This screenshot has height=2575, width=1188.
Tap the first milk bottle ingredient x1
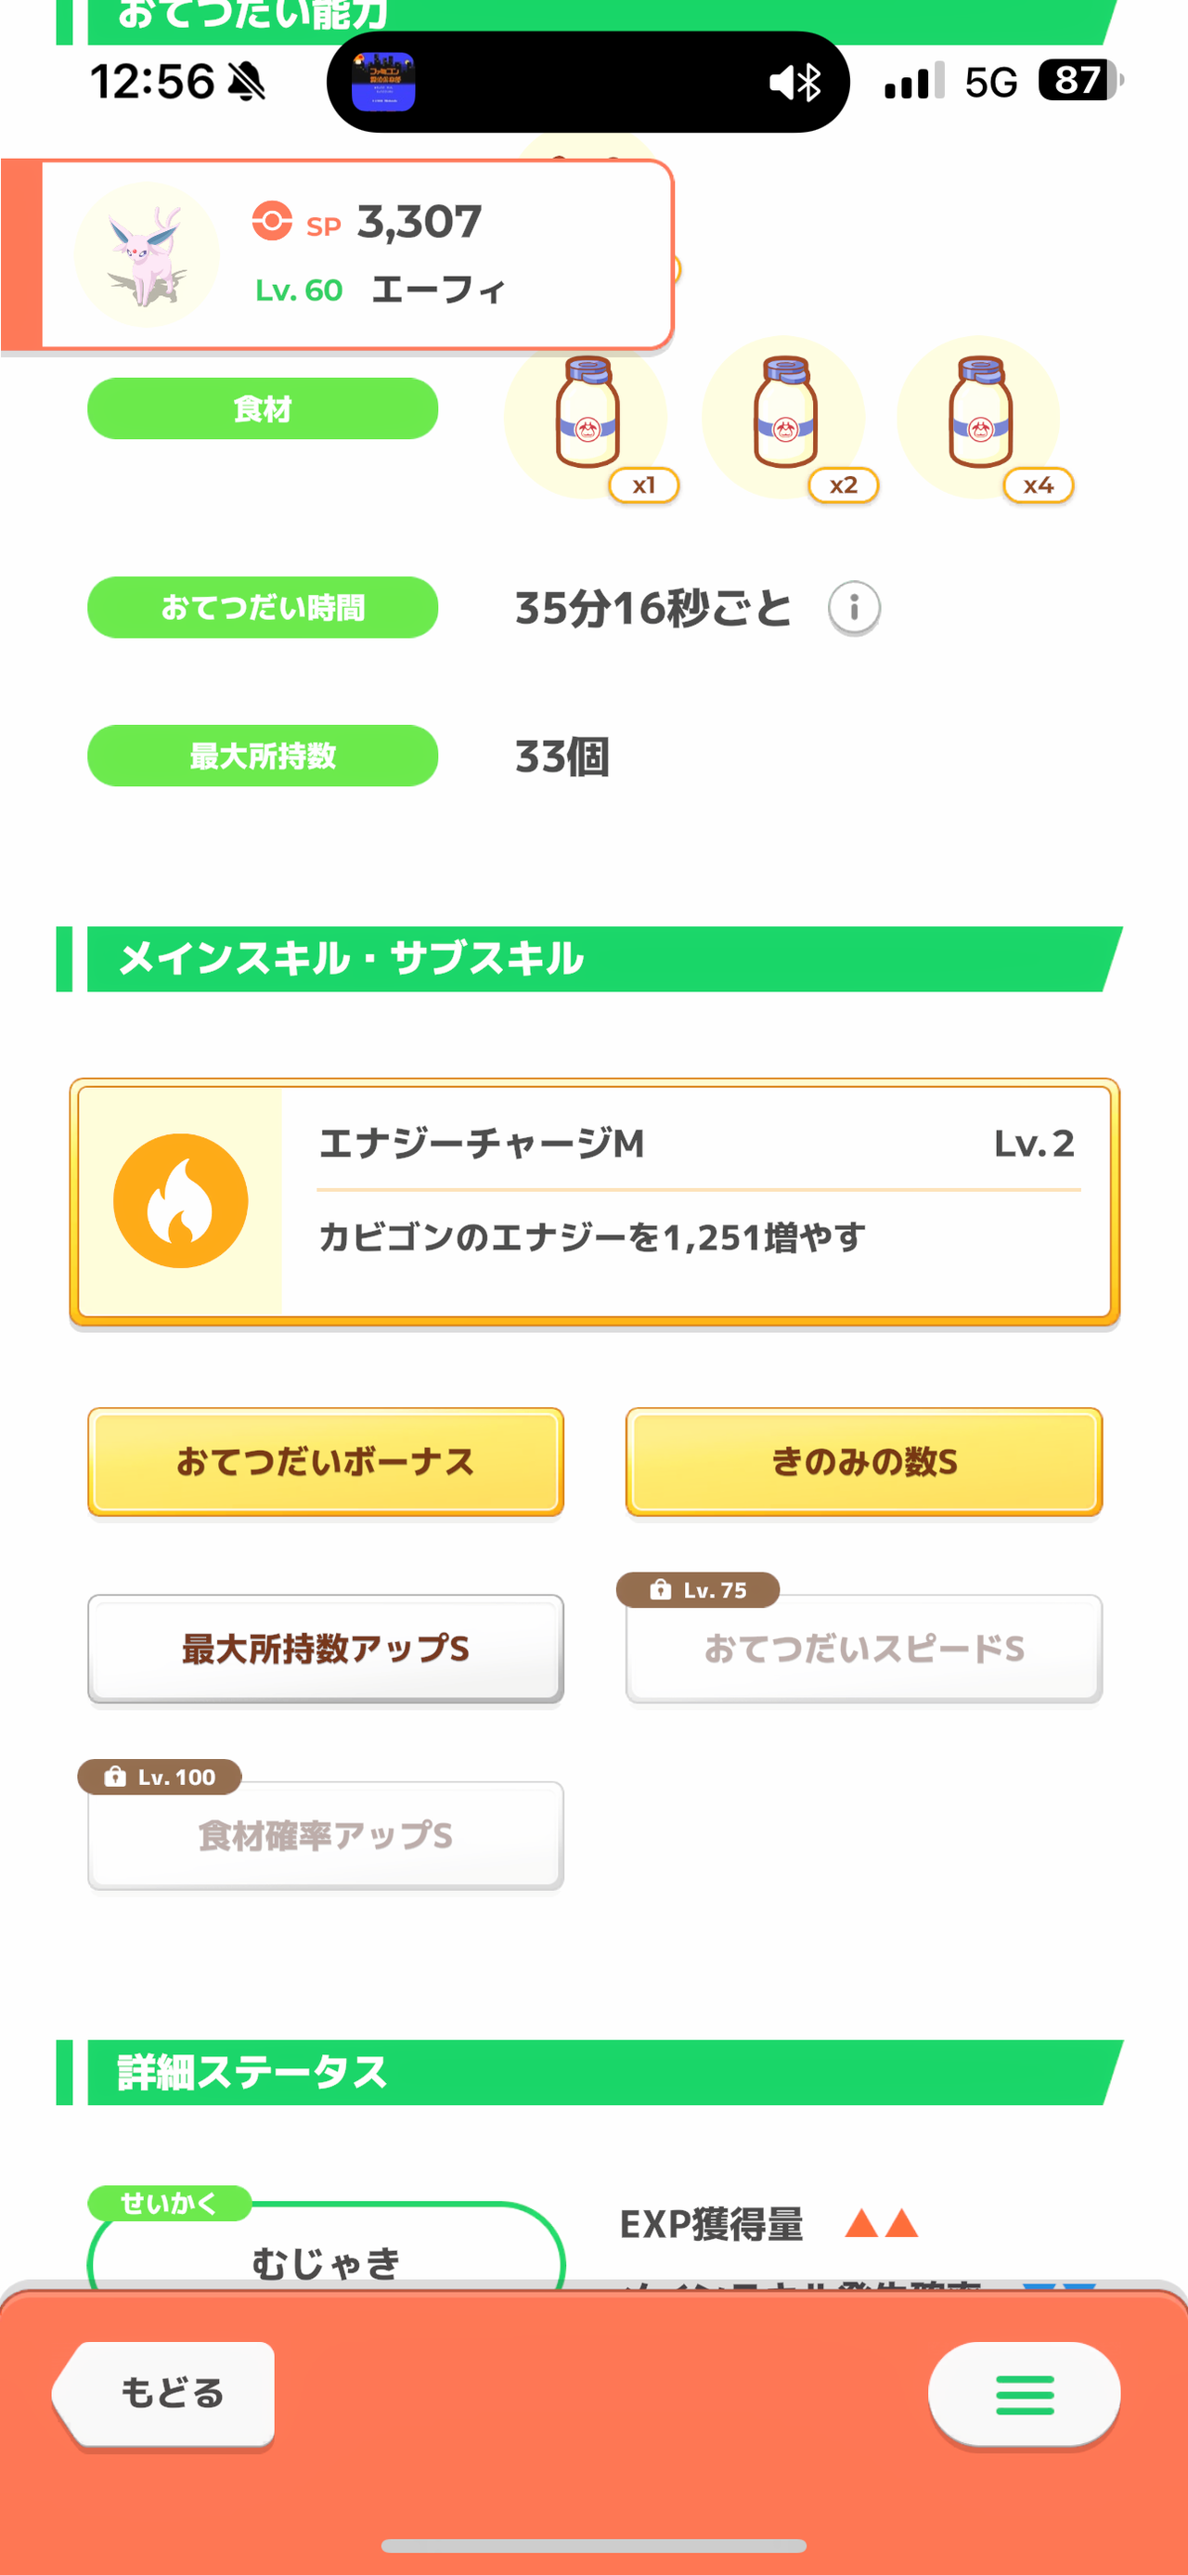[587, 417]
